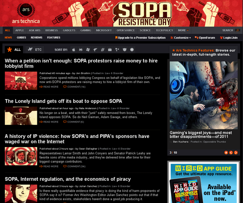Click the lobbyist story thumbnail
The height and width of the screenshot is (203, 243).
[x=21, y=80]
